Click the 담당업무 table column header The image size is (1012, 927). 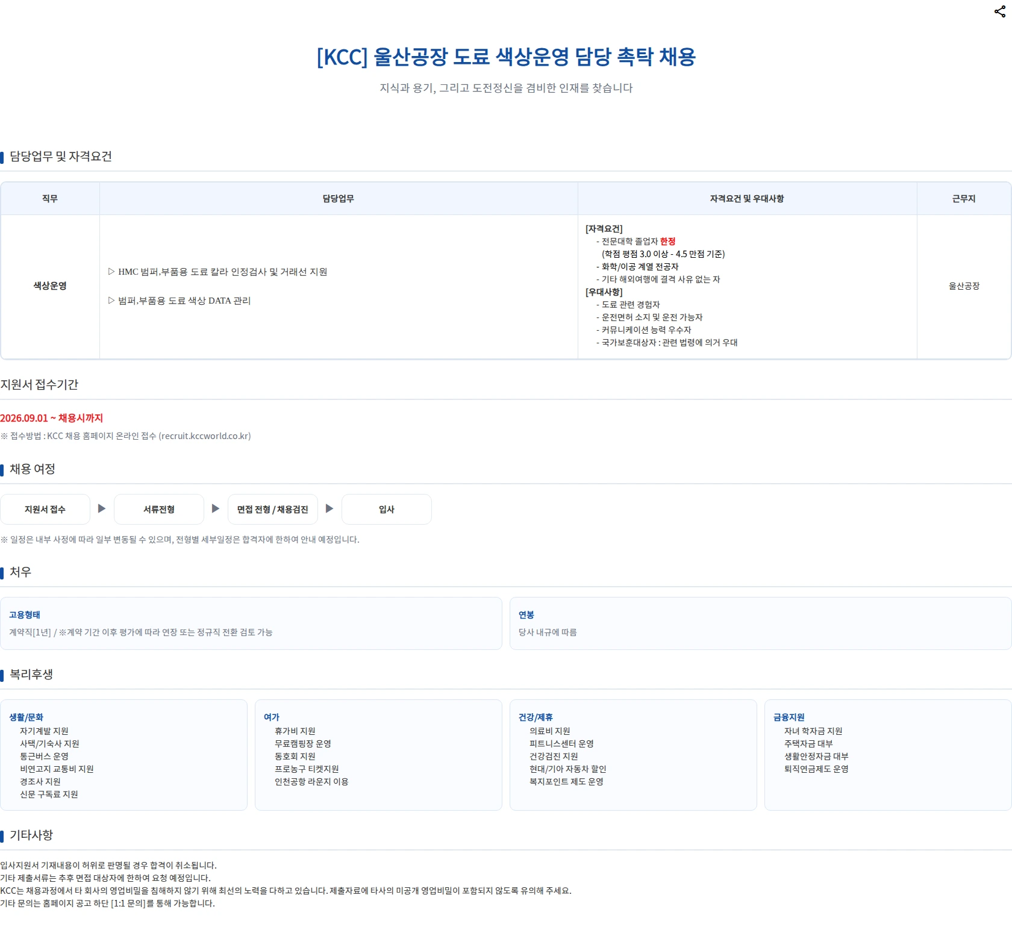pos(339,199)
